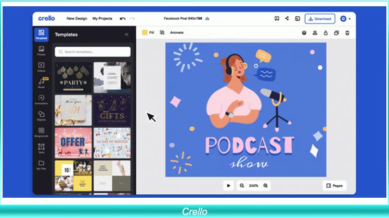Click the PODCAST text on canvas

coord(250,145)
